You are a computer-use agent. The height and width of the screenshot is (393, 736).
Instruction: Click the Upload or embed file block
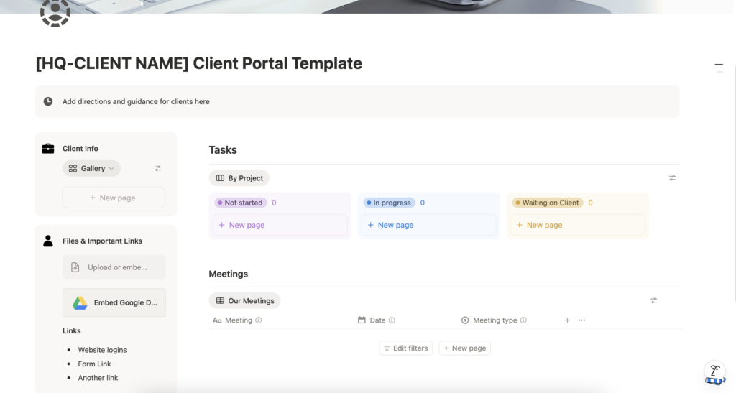[114, 267]
